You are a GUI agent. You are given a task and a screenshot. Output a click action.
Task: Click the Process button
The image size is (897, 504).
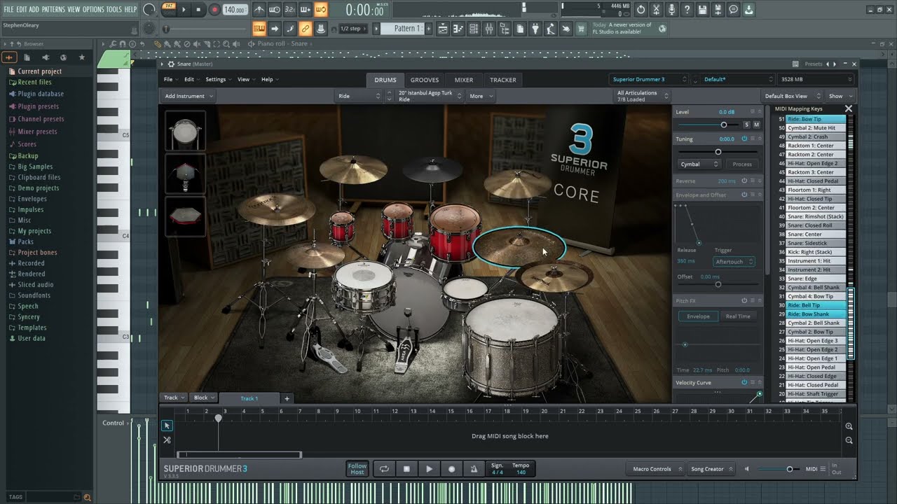[742, 164]
